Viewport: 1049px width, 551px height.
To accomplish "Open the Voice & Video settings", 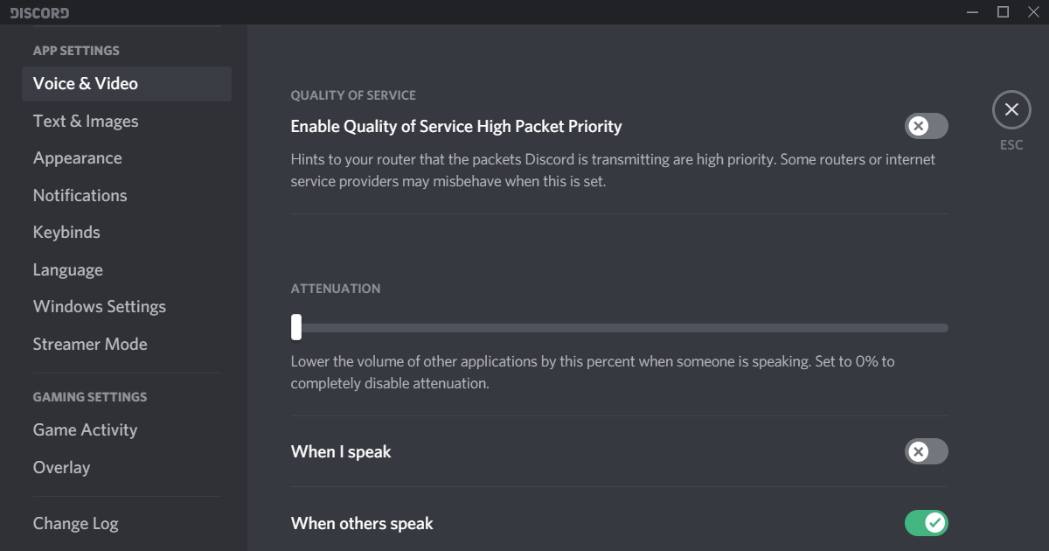I will (85, 83).
